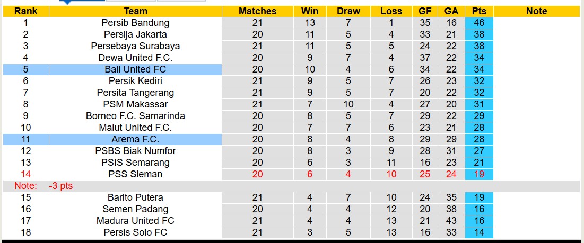Select the GF column header
Screen dimensions: 584x243
(425, 11)
